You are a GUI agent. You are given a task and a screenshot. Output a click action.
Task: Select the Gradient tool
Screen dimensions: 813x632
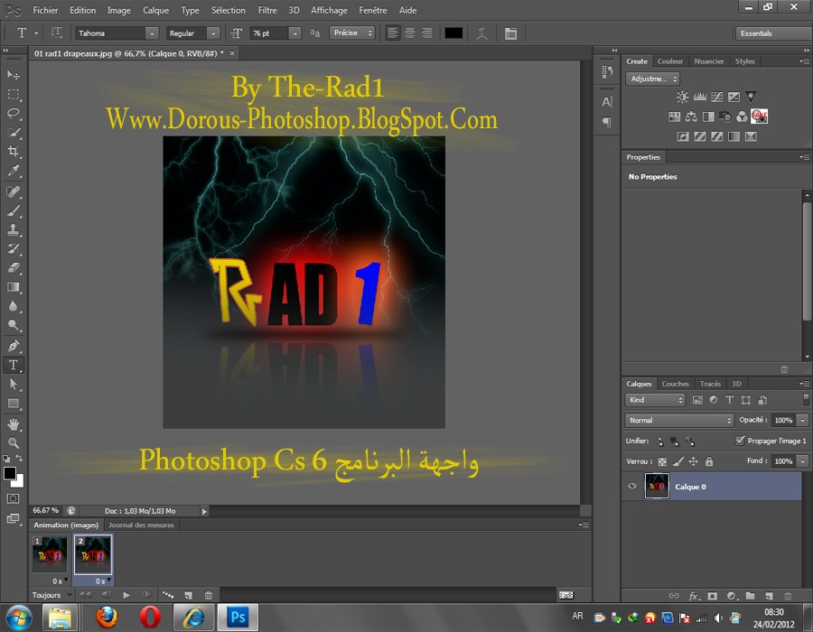[x=14, y=287]
